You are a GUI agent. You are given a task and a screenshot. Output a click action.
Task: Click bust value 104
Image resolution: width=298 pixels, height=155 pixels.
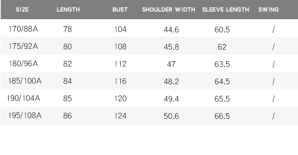[x=120, y=29]
